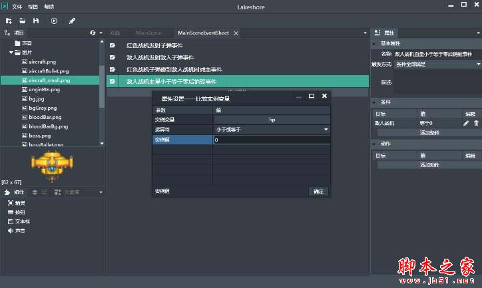Open the properties panel dropdown arrow
The image size is (482, 288).
pos(478,33)
